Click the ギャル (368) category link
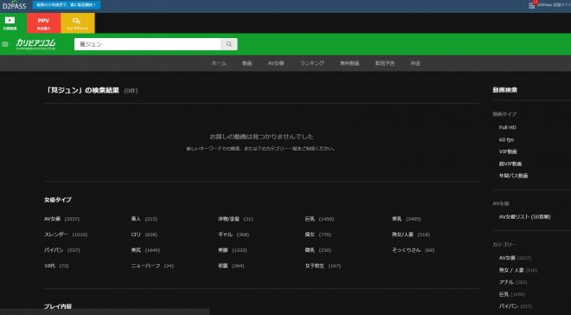Screen dimensions: 571x315 coord(234,235)
